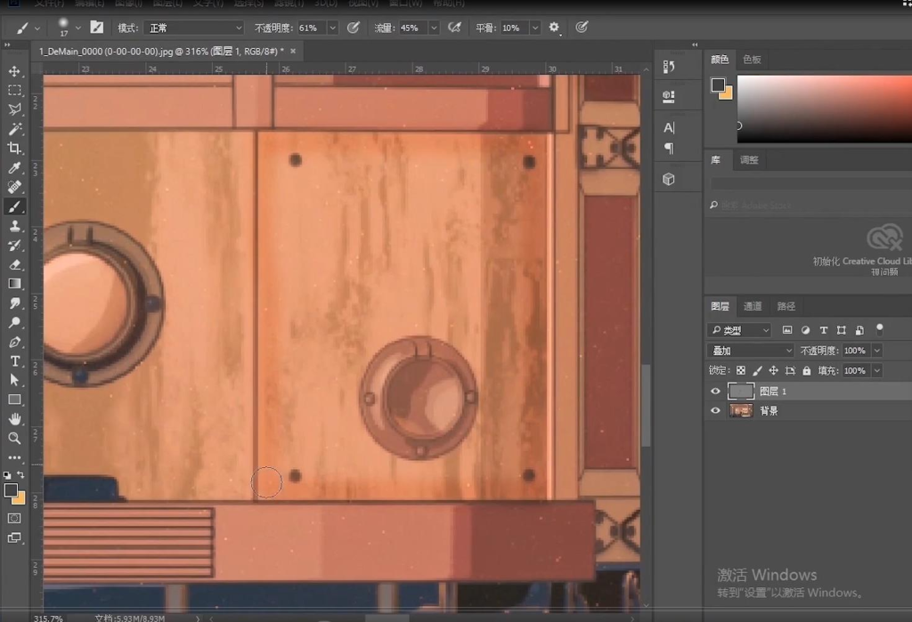Viewport: 912px width, 622px height.
Task: Expand the layer fill 100% dropdown
Action: (x=876, y=370)
